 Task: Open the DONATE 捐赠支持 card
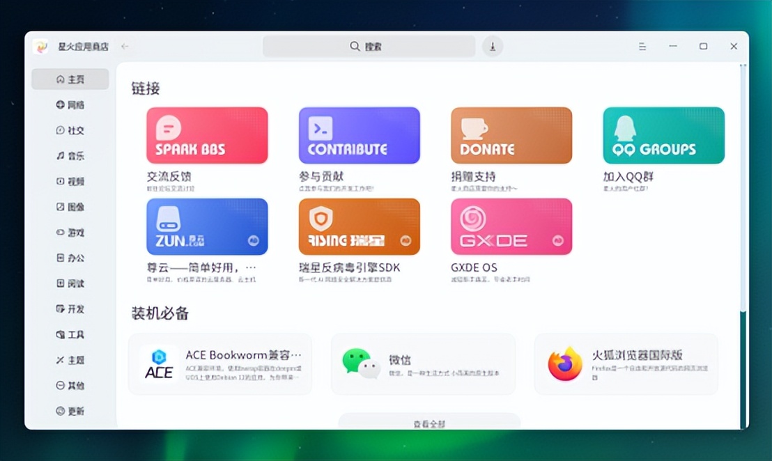[x=511, y=134]
